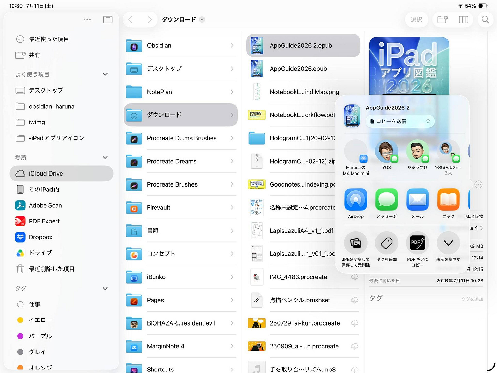Viewport: 497px width, 373px height.
Task: Share via the Mail app icon
Action: (417, 199)
